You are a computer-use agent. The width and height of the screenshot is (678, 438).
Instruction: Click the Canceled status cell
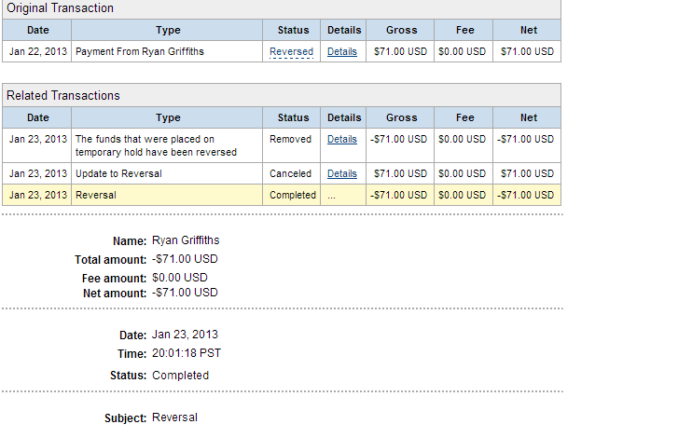(291, 173)
